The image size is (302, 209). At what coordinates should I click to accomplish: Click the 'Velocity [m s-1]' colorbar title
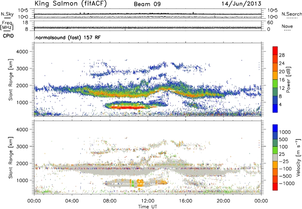[298, 157]
